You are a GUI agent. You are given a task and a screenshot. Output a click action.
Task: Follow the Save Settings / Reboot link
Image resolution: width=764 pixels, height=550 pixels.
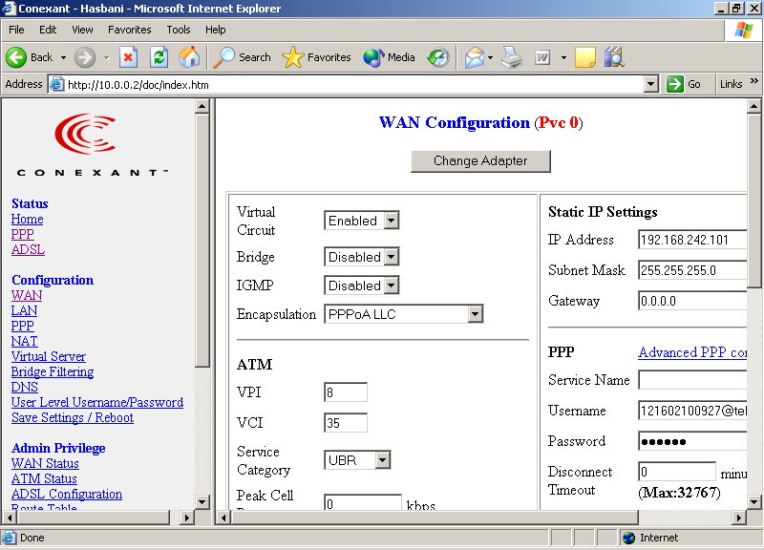[x=73, y=417]
